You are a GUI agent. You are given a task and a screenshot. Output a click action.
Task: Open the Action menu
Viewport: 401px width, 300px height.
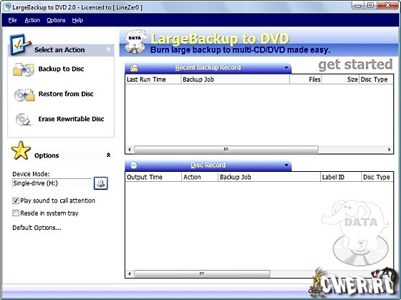32,20
